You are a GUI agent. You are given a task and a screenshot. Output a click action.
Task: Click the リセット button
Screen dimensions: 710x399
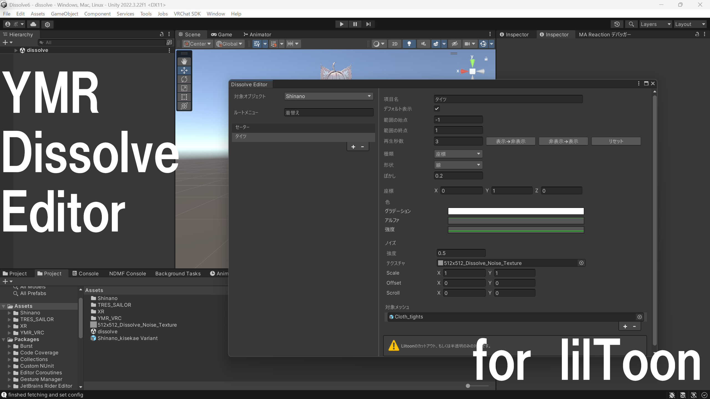click(616, 141)
